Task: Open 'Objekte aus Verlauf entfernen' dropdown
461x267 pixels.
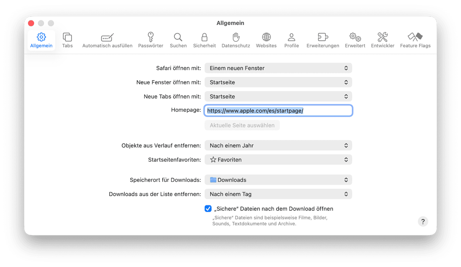Action: click(278, 145)
